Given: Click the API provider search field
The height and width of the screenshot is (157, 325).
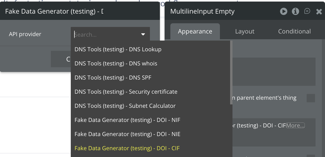Looking at the screenshot, I should click(x=106, y=34).
